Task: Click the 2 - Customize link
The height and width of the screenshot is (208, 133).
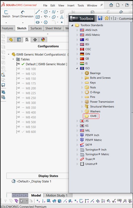Action: coord(123,18)
